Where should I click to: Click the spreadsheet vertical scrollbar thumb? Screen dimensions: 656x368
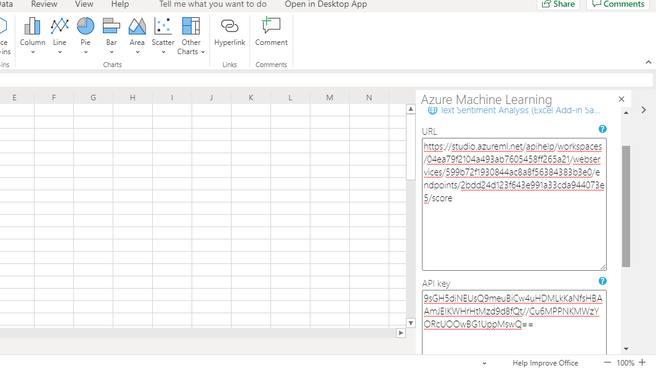[x=411, y=147]
